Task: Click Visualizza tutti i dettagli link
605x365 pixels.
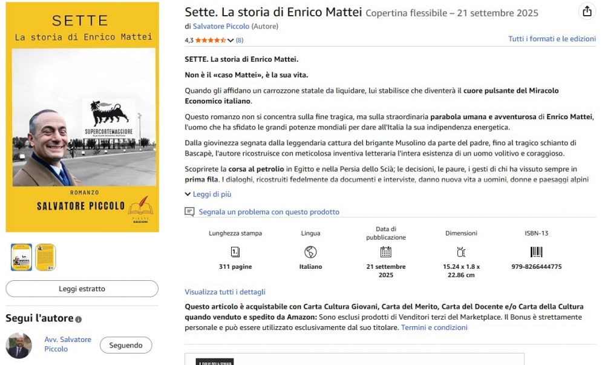Action: click(225, 292)
